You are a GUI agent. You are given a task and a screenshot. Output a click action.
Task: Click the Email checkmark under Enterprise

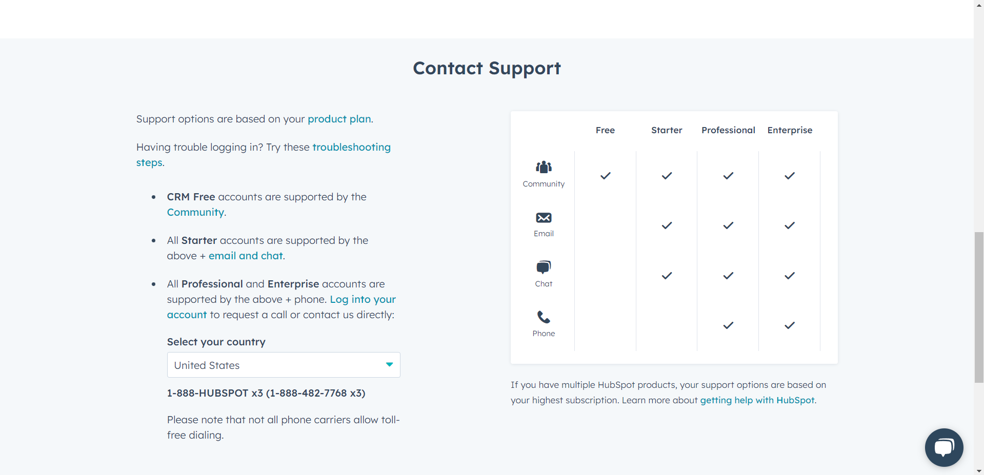(789, 225)
